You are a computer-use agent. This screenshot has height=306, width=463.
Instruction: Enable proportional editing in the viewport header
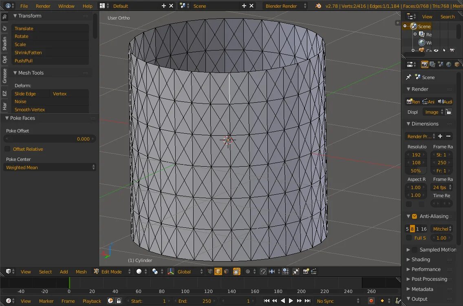coord(247,271)
